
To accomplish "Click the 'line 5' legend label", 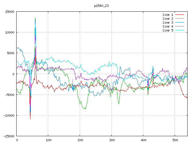I will [168, 30].
